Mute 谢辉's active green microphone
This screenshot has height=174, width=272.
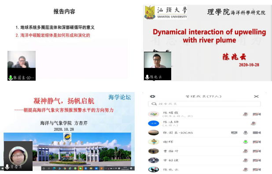(x=246, y=142)
